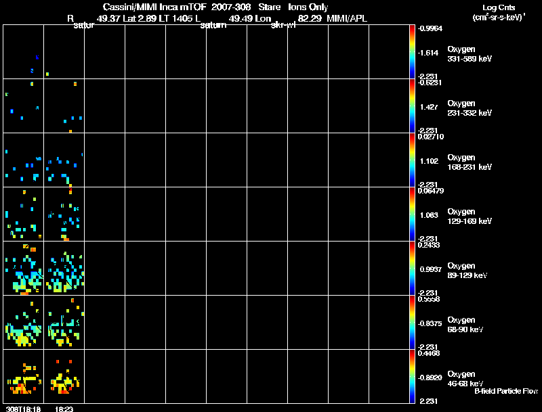Open the 18:23 panel for Oxygen 89-129 keV
This screenshot has width=542, height=412.
[x=64, y=269]
